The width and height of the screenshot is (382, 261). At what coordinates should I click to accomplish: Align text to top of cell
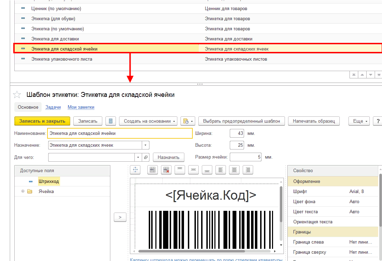pyautogui.click(x=179, y=170)
